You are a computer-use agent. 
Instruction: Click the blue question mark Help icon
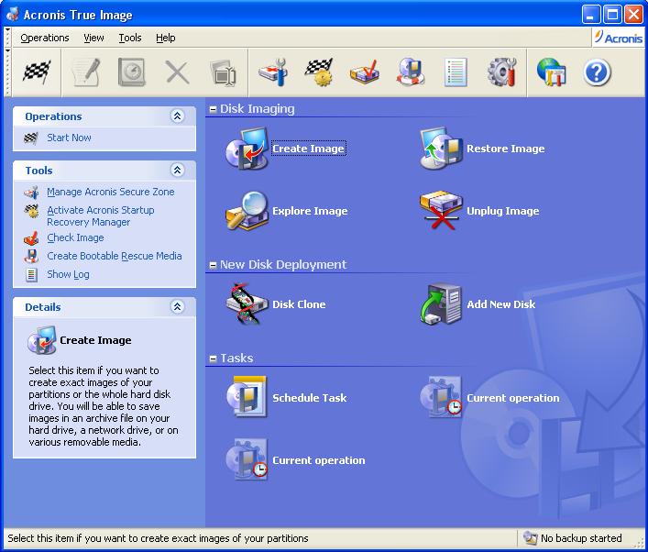click(x=598, y=72)
